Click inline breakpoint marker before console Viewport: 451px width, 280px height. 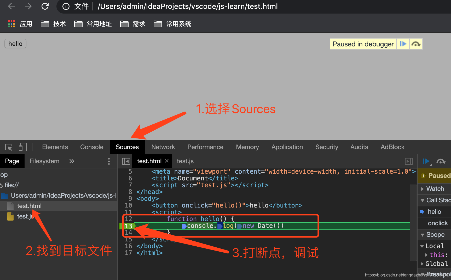[184, 226]
